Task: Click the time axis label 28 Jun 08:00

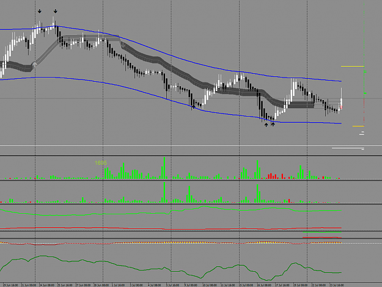Action: click(101, 285)
